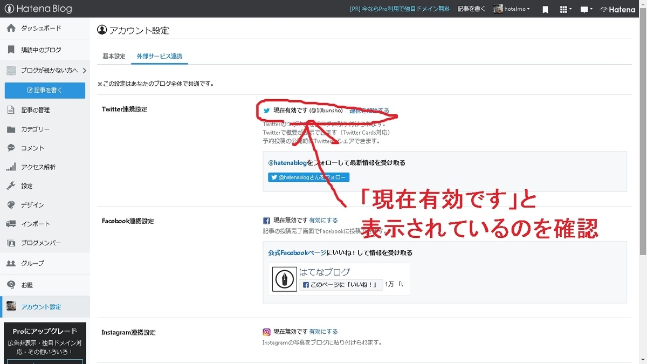Expand ブログが読めない方へ with its chevron
This screenshot has width=647, height=364.
click(x=85, y=70)
